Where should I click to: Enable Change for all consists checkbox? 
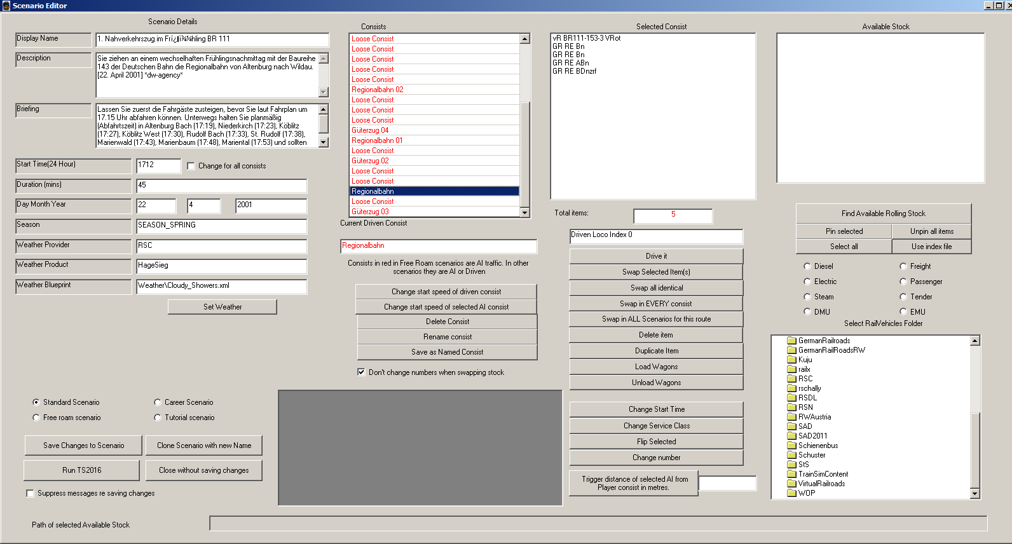point(191,166)
